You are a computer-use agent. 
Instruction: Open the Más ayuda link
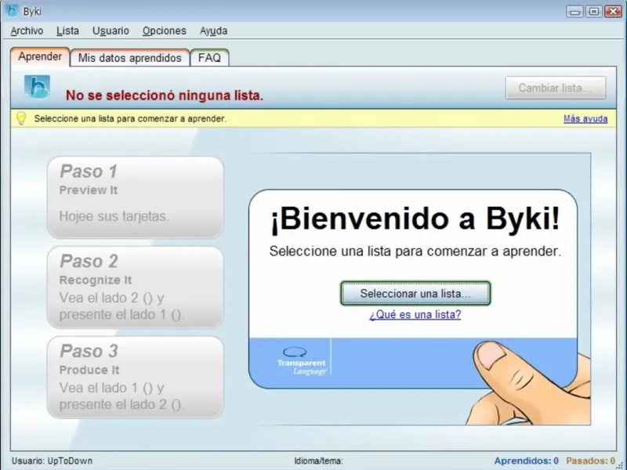tap(585, 119)
